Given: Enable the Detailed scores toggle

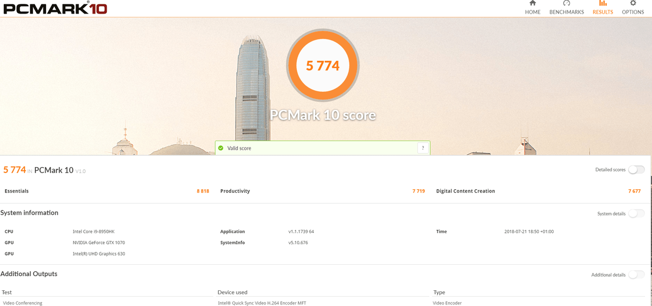Looking at the screenshot, I should [636, 170].
